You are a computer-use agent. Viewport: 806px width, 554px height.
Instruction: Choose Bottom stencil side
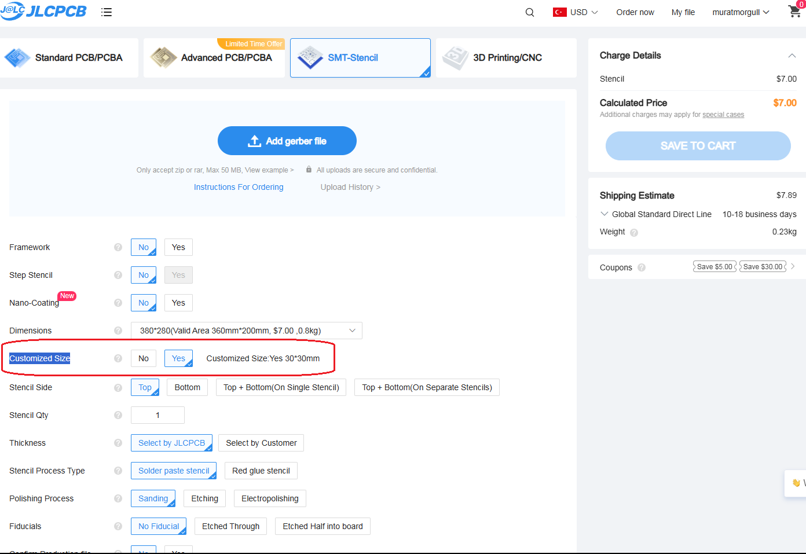pyautogui.click(x=188, y=387)
